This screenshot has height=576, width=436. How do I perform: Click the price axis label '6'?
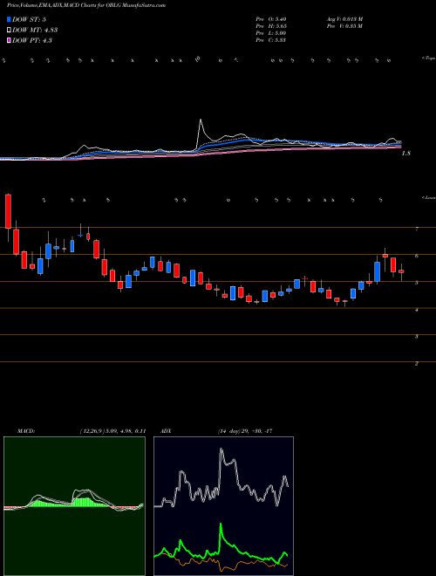[x=417, y=256]
